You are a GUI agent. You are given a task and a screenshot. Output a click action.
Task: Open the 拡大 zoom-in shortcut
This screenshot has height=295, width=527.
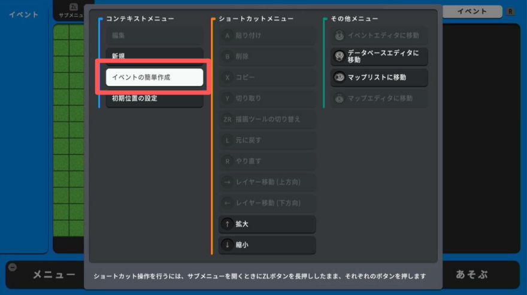tap(267, 224)
